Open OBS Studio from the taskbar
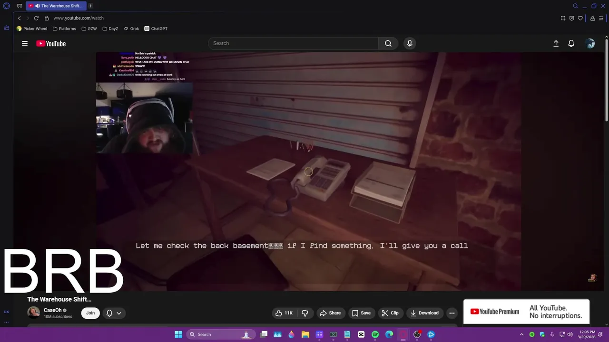The height and width of the screenshot is (342, 609). (417, 334)
